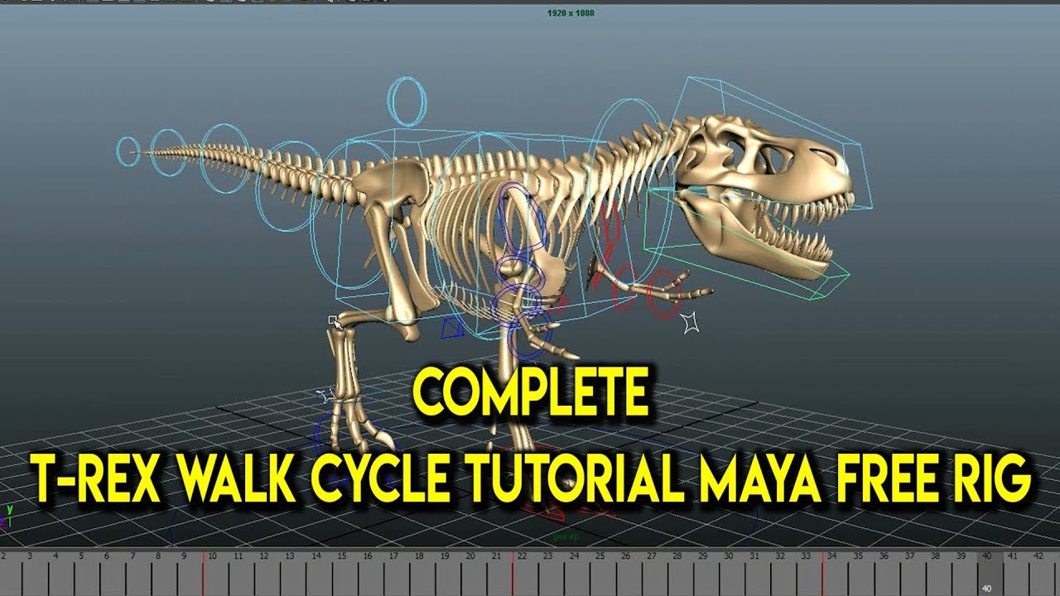Select red keyframe tick at frame 34
1060x596 pixels.
tap(822, 572)
